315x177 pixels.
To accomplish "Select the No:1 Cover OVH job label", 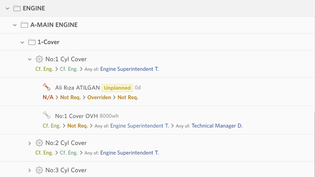I will [x=76, y=116].
